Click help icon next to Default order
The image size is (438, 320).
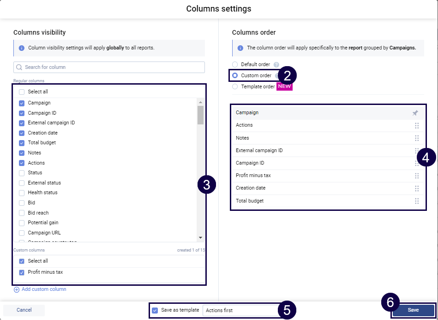(x=276, y=65)
